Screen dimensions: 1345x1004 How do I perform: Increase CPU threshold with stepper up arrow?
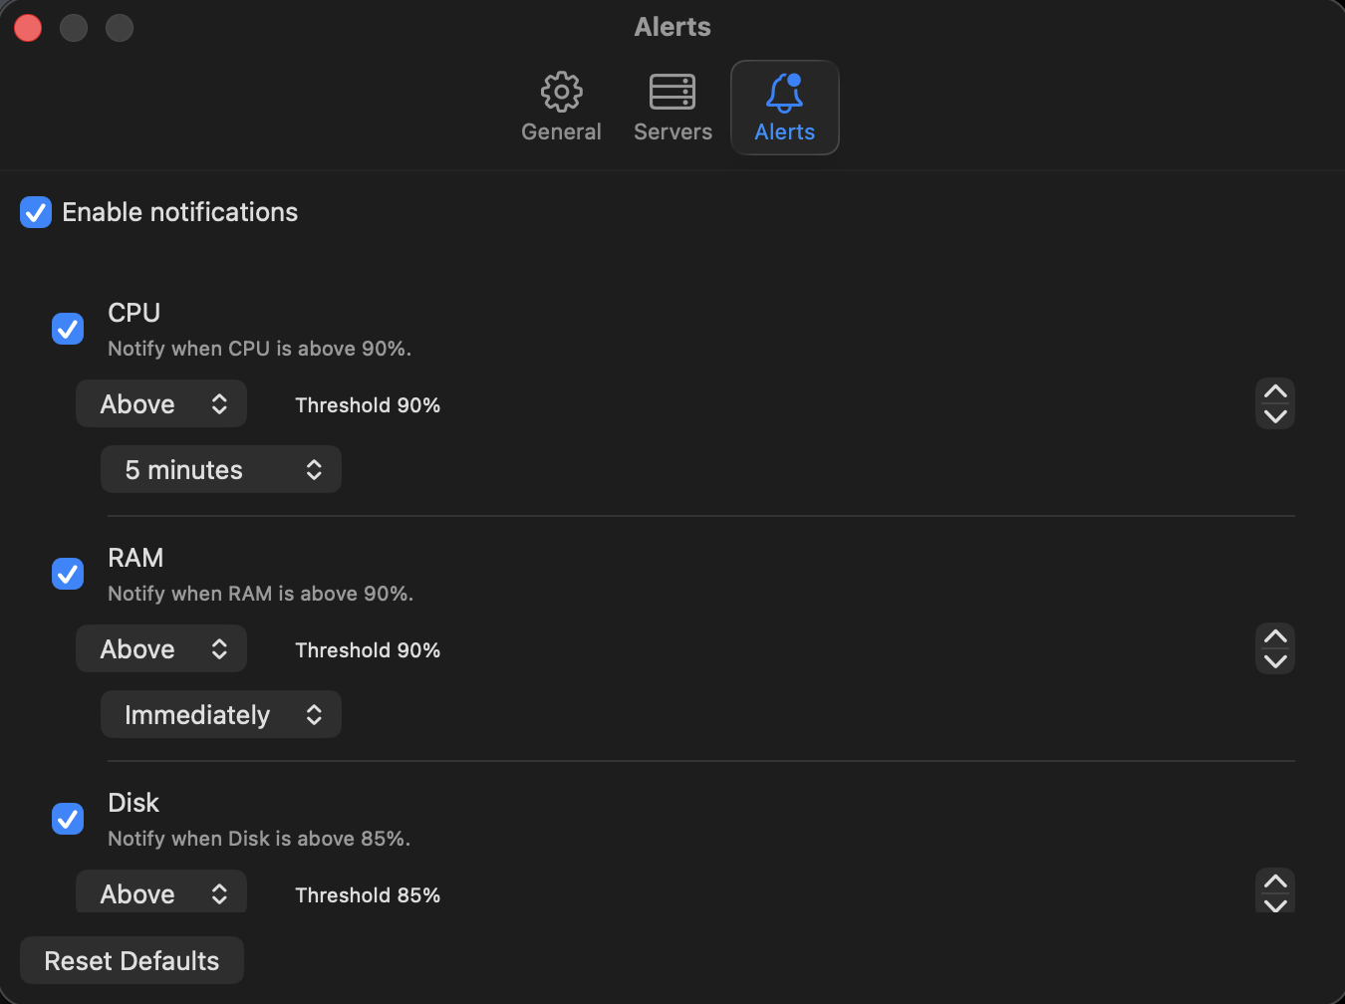(x=1275, y=391)
